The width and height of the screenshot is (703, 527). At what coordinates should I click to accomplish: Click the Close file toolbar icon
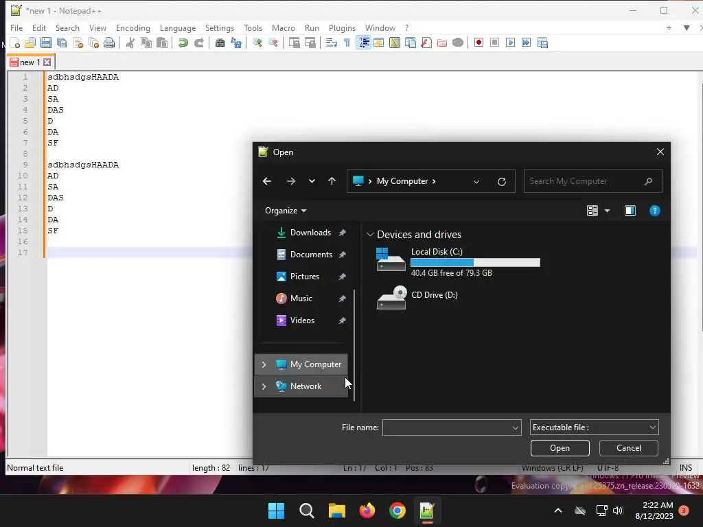[x=78, y=43]
